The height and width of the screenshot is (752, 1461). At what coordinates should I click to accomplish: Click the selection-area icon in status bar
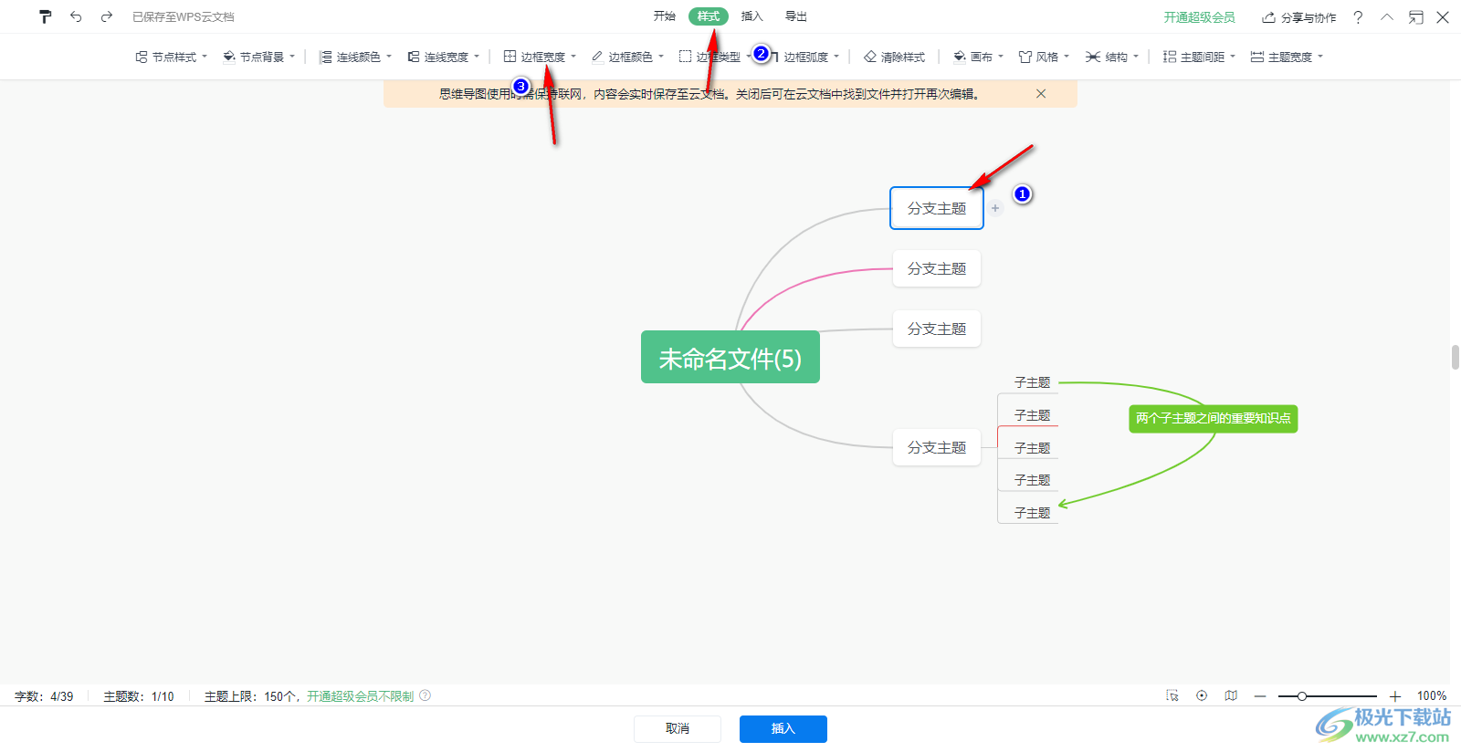coord(1172,695)
